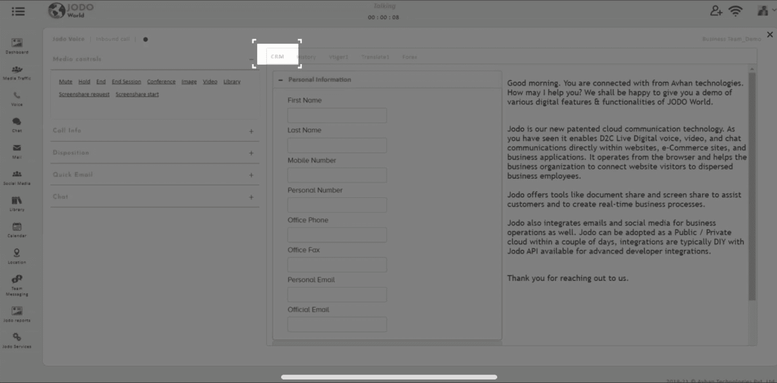Put the call on Hold
This screenshot has height=383, width=777.
(x=84, y=82)
